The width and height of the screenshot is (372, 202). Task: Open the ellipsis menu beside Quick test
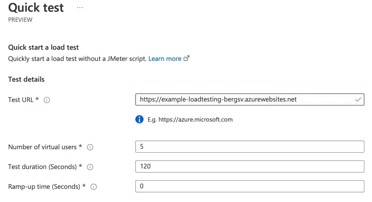pyautogui.click(x=80, y=8)
